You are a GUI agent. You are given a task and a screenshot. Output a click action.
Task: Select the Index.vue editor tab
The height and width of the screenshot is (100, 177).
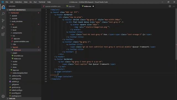tap(87, 6)
